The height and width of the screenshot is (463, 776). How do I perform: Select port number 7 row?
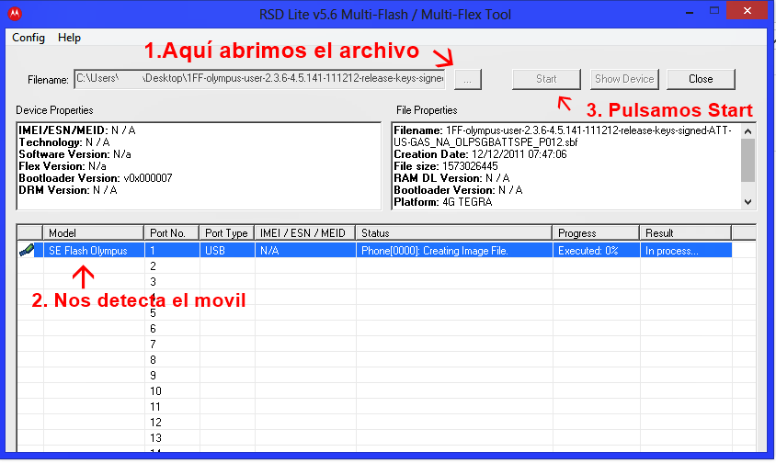386,344
